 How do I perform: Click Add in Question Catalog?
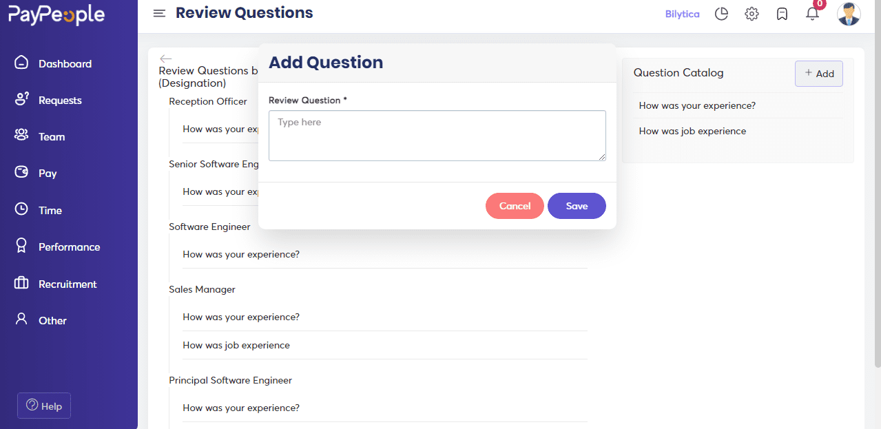coord(819,74)
